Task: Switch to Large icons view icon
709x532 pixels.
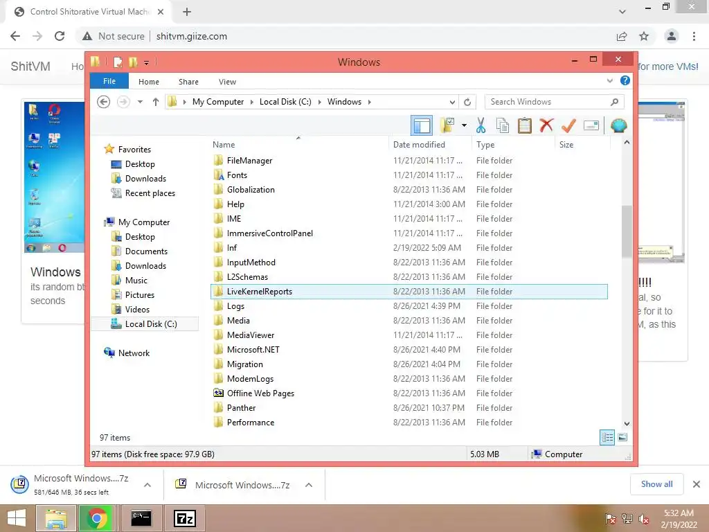Action: point(622,437)
